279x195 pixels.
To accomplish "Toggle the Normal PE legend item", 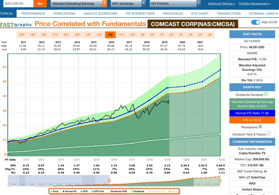I will (69, 191).
